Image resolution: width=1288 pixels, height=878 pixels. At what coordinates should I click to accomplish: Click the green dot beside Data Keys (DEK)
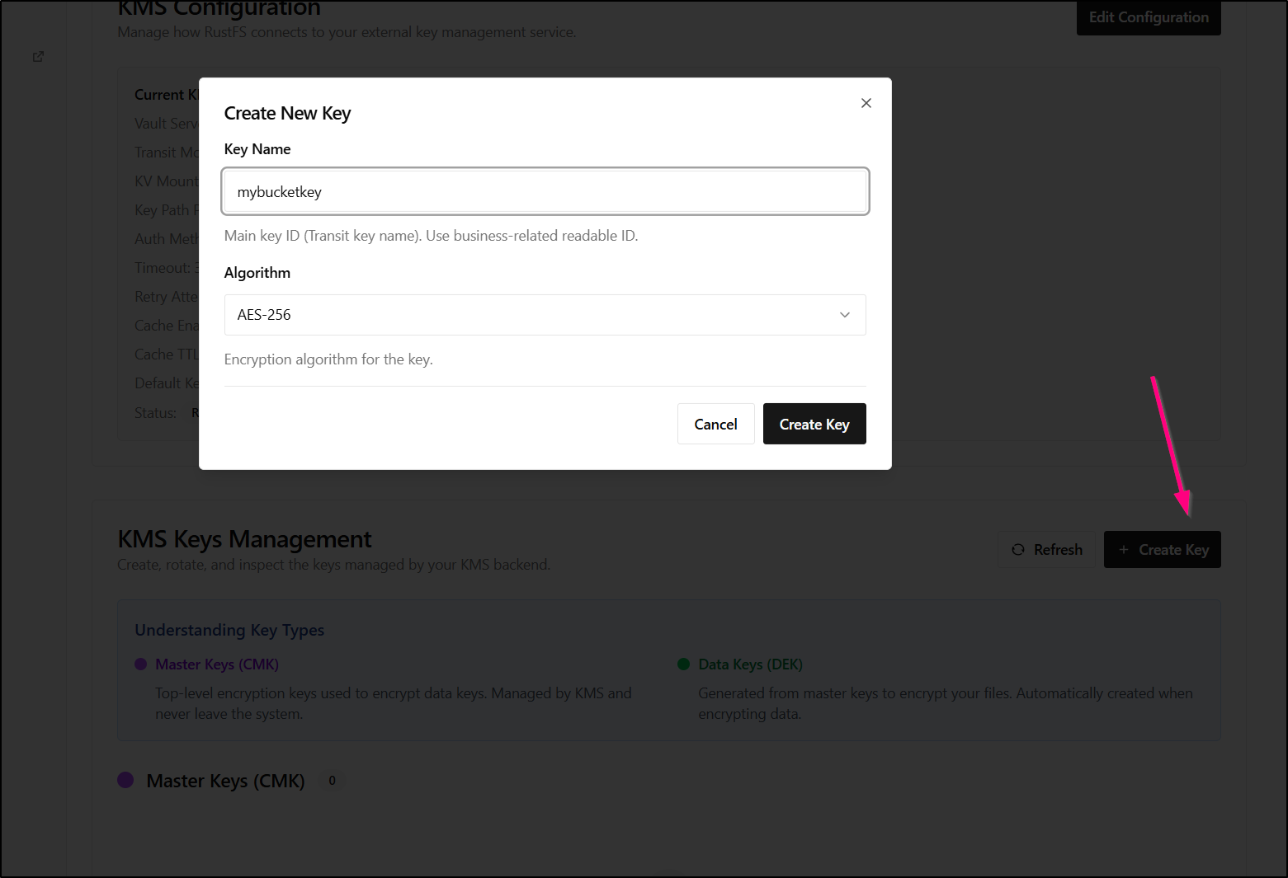[x=683, y=664]
